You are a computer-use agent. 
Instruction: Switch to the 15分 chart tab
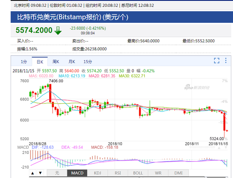88,61
